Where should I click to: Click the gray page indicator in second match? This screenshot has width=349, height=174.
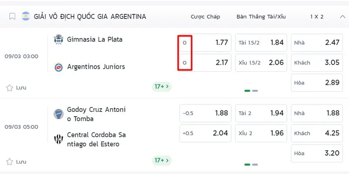255,164
